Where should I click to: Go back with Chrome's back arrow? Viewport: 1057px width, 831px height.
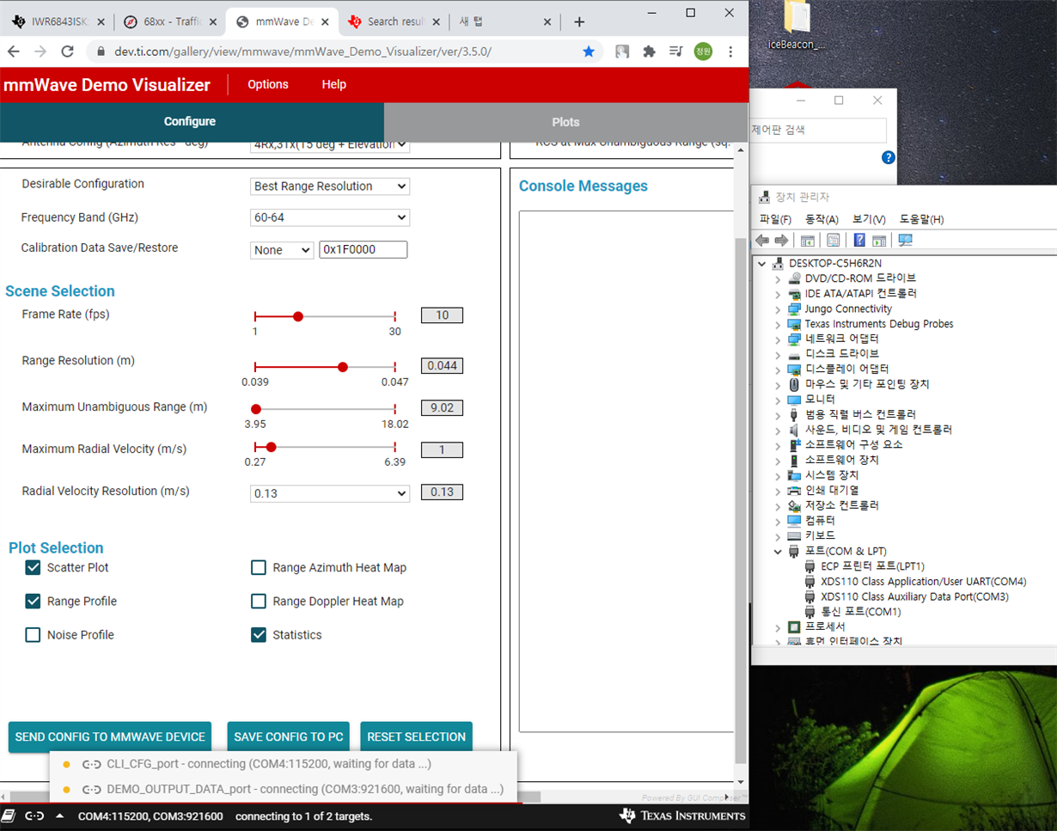(x=13, y=52)
